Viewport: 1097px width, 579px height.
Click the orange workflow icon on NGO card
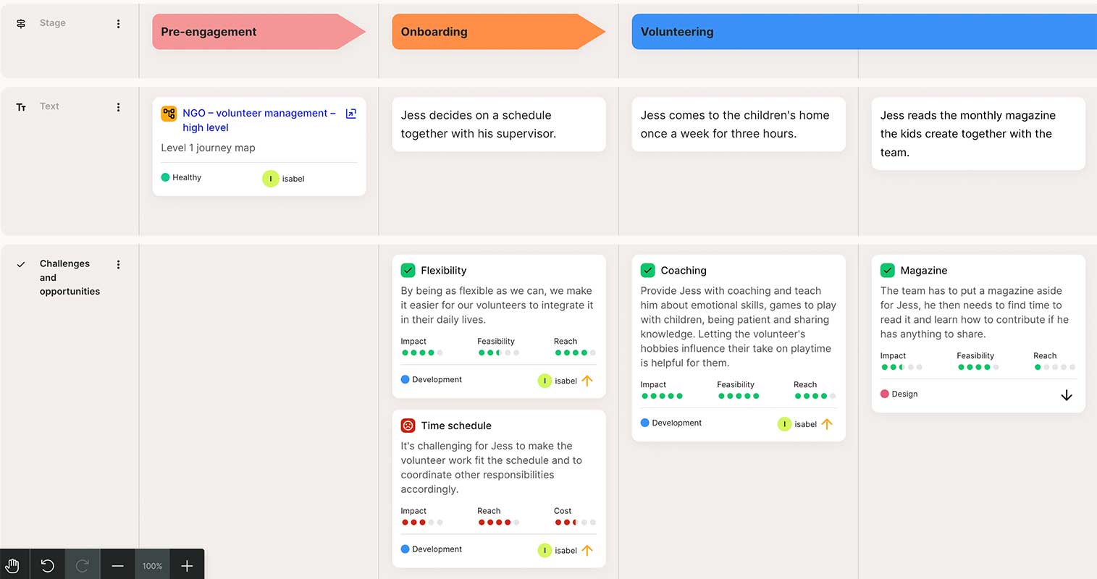tap(169, 113)
